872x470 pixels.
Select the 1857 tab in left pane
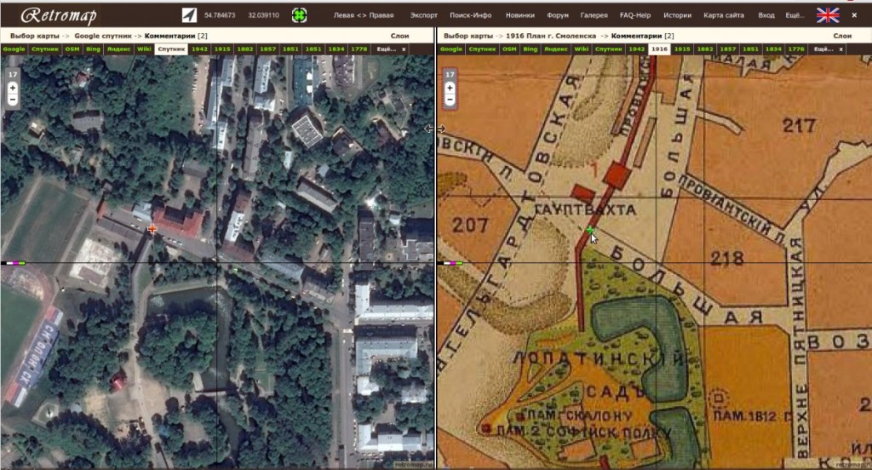(x=268, y=49)
